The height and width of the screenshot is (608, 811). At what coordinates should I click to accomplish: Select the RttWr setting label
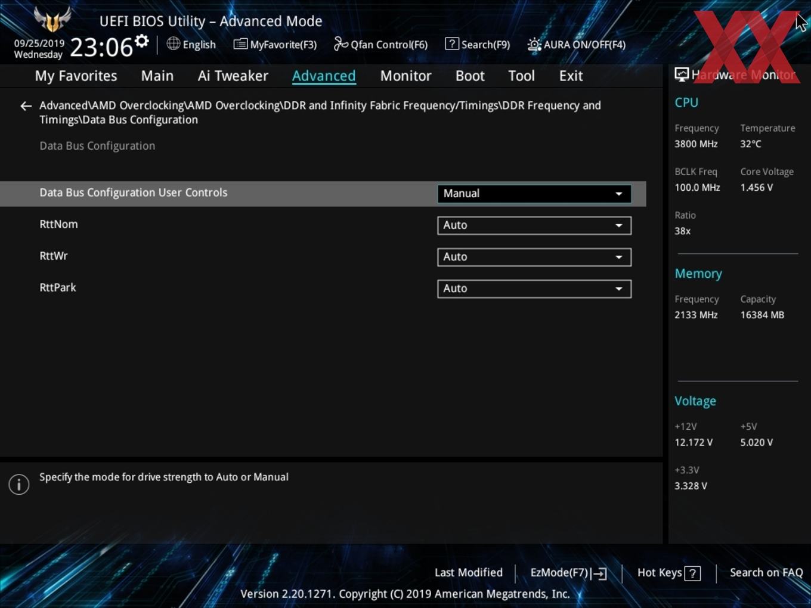click(x=54, y=256)
